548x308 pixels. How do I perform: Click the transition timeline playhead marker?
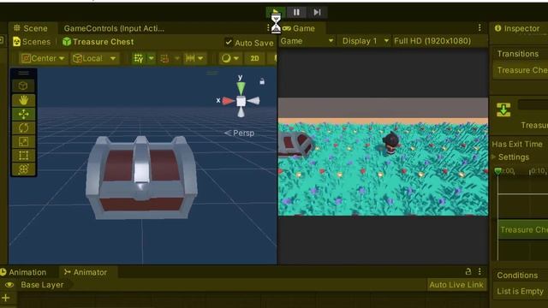click(497, 171)
